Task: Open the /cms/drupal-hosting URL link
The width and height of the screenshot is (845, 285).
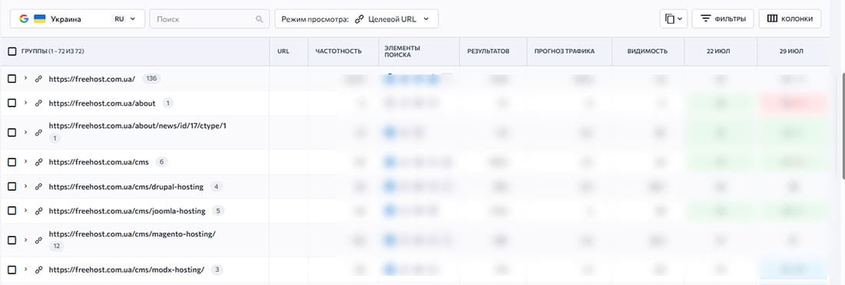Action: tap(126, 187)
